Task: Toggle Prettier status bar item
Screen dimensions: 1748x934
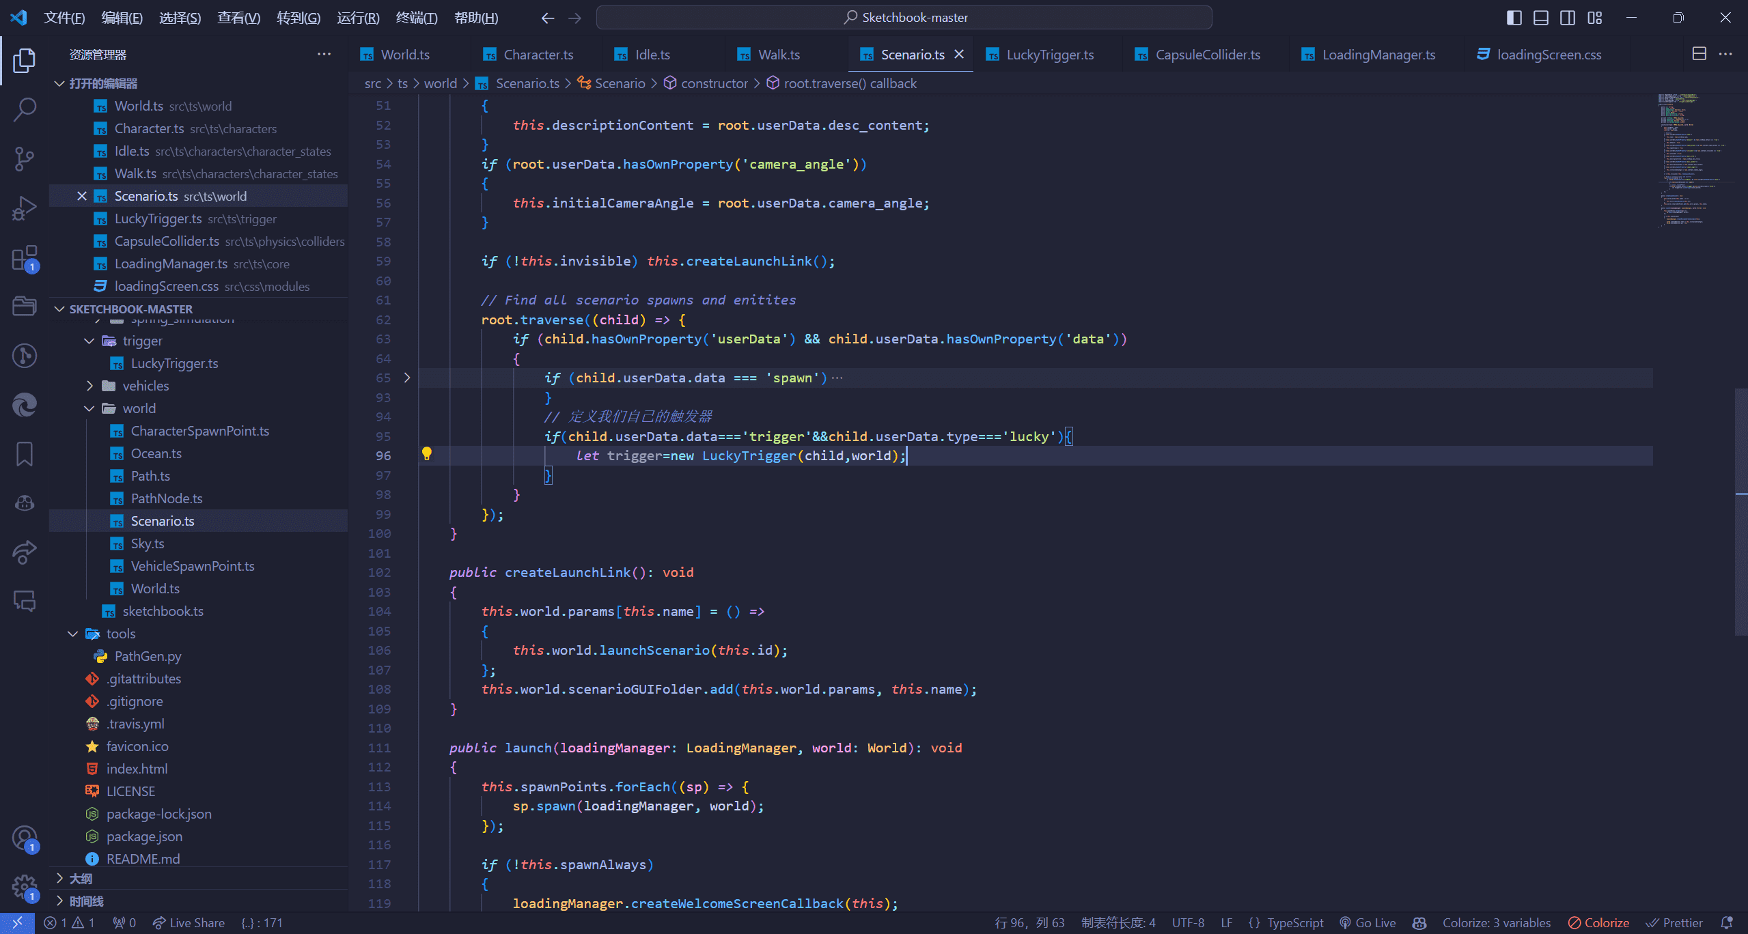Action: coord(1675,923)
